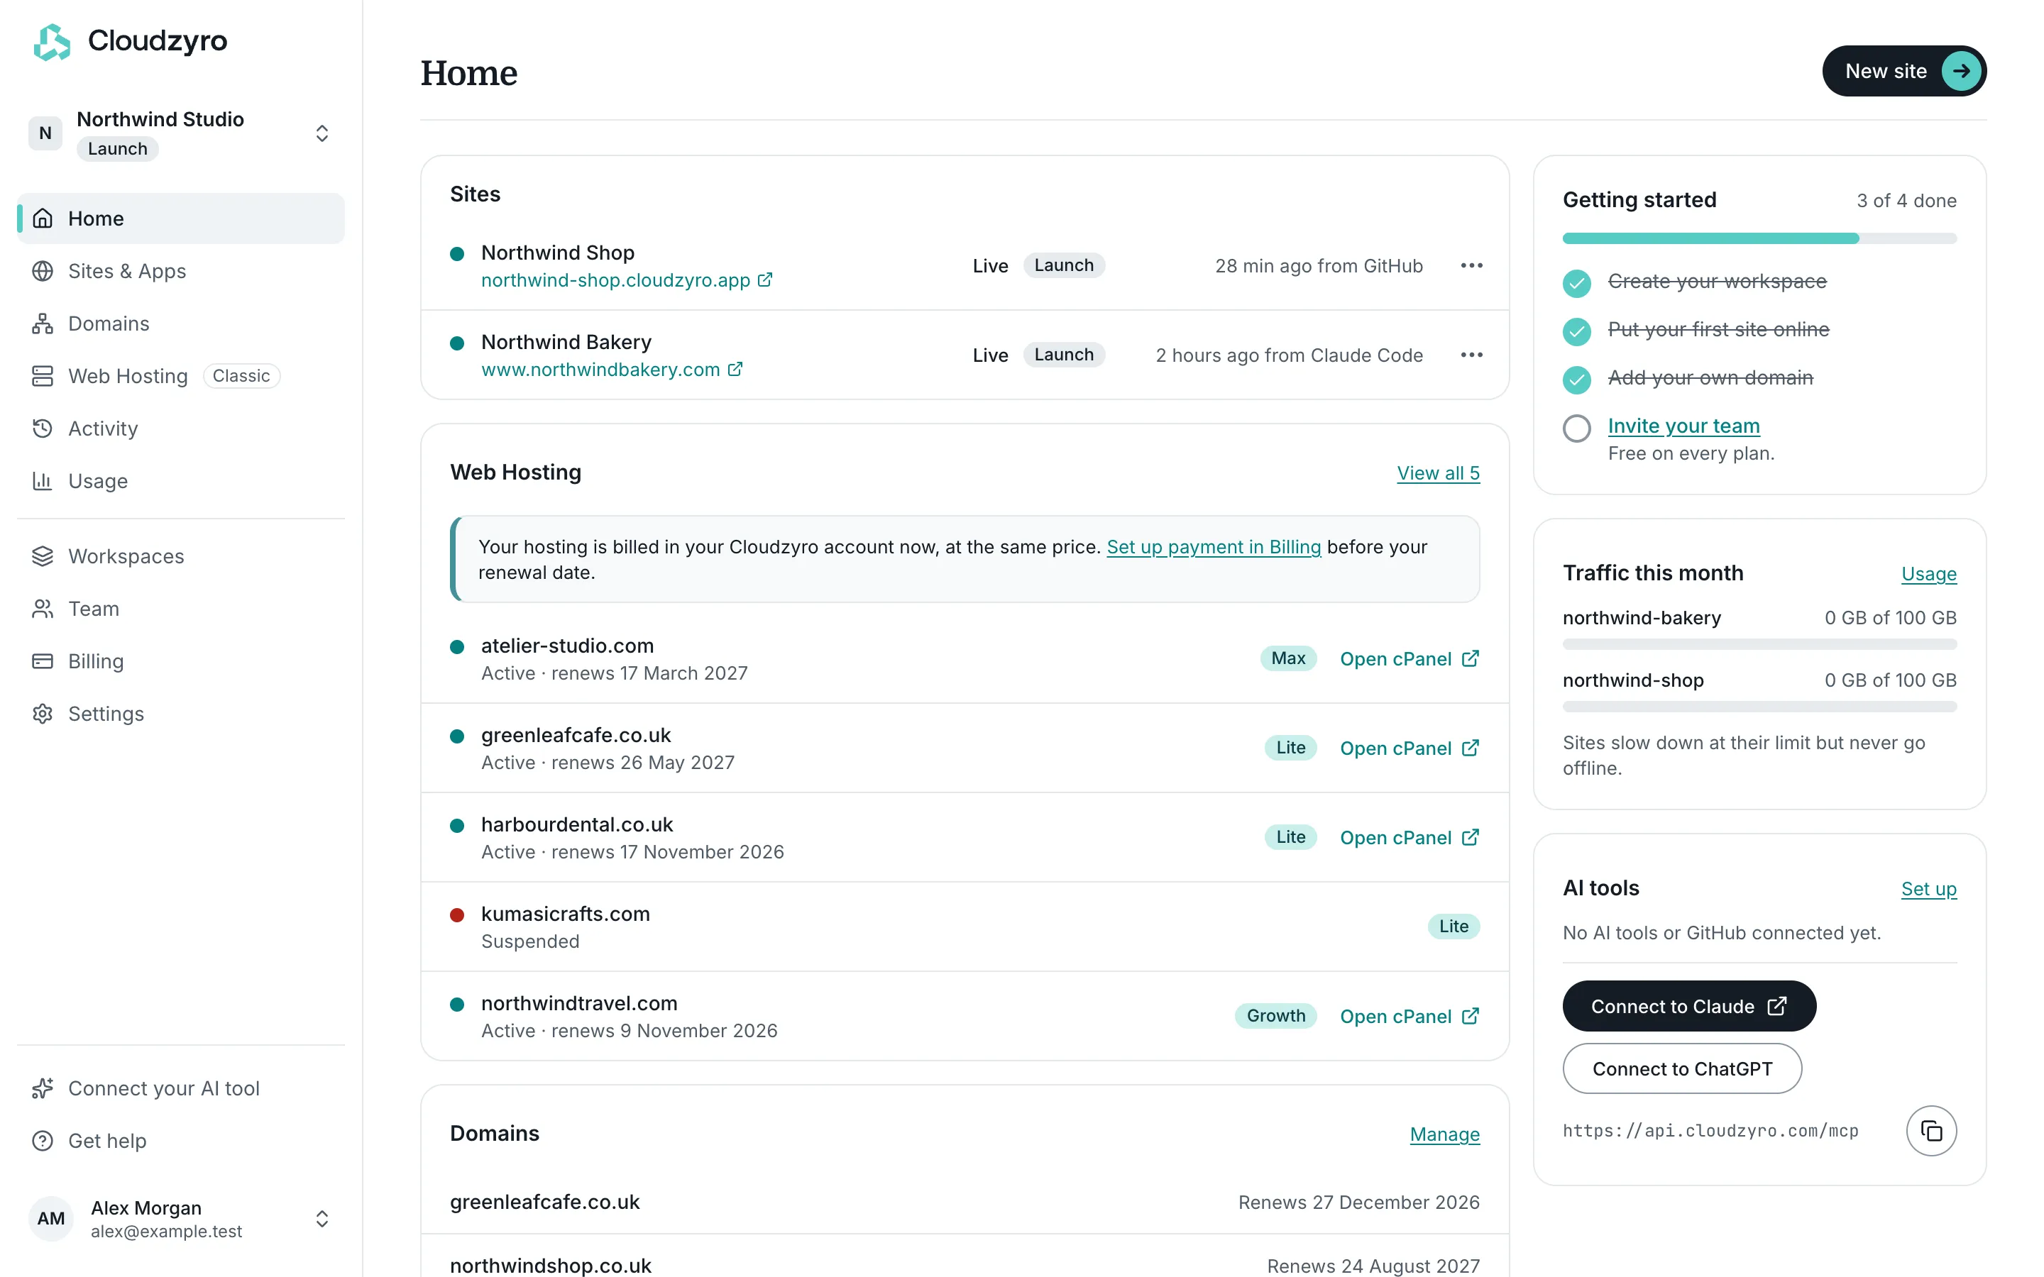2044x1277 pixels.
Task: Open the more options menu for Northwind Shop
Action: tap(1471, 265)
